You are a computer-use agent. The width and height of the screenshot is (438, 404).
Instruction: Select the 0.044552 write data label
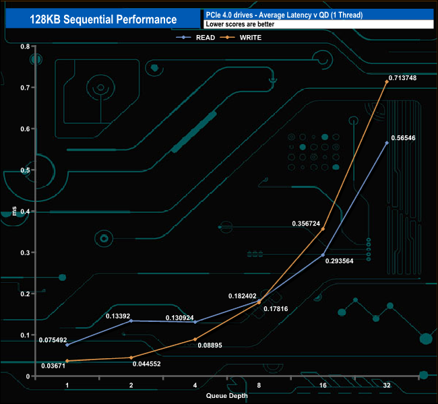pyautogui.click(x=147, y=364)
